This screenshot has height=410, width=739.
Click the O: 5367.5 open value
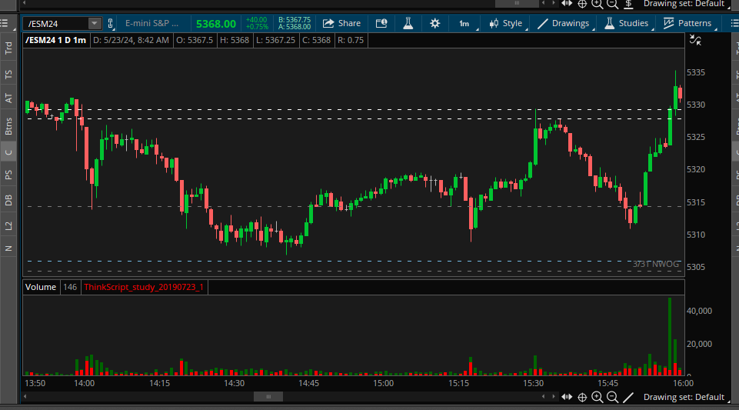[195, 40]
